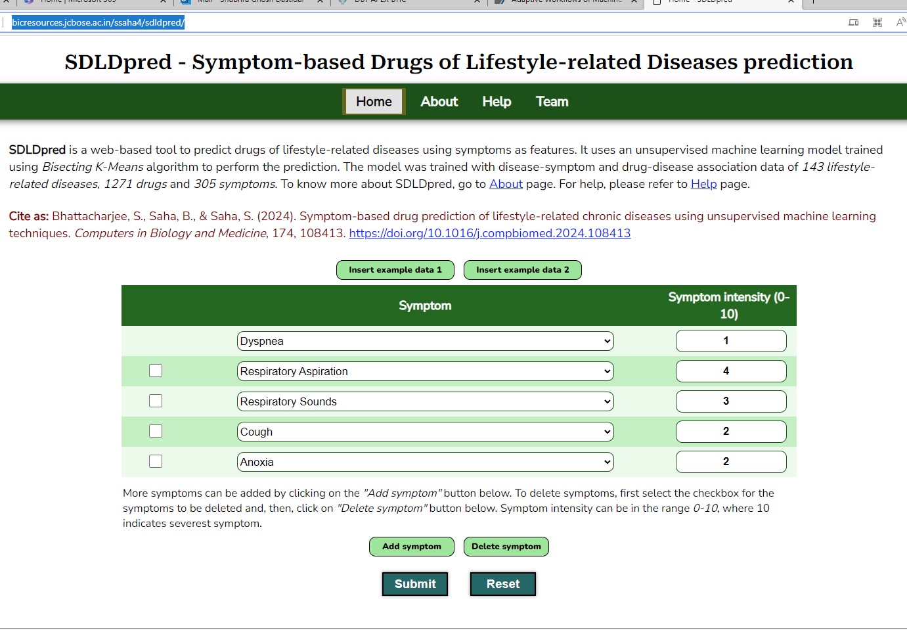Follow the Help link in description
This screenshot has width=907, height=634.
(703, 184)
